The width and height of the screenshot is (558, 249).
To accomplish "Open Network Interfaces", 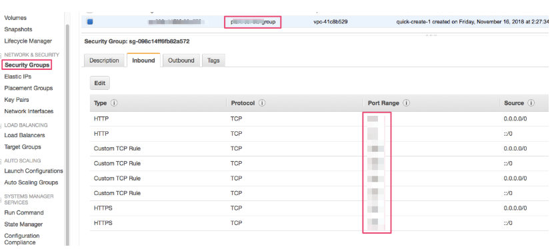I will click(x=29, y=111).
